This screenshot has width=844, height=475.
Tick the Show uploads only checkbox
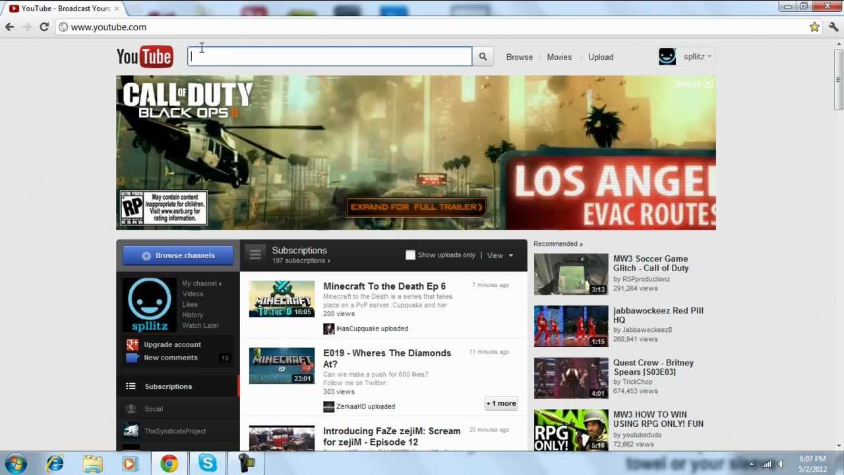410,255
